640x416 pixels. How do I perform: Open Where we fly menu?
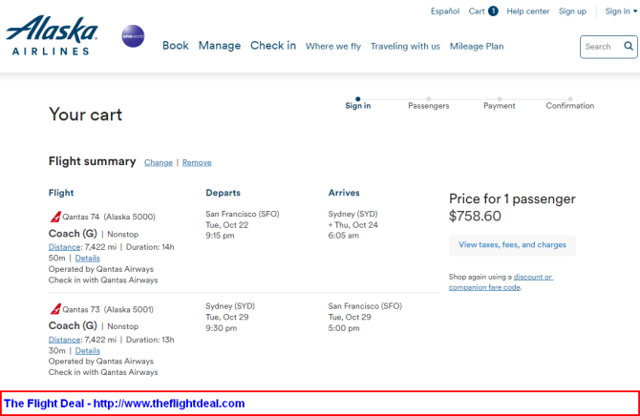333,47
